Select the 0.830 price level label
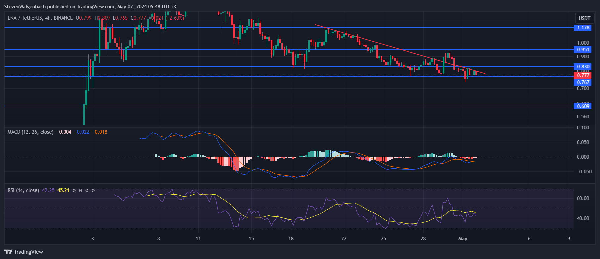The height and width of the screenshot is (259, 600). (583, 67)
